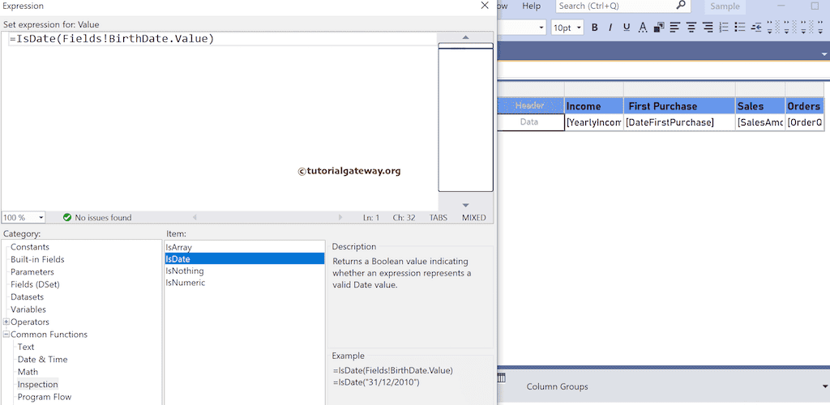
Task: Click the Ch: 32 character indicator
Action: click(404, 217)
